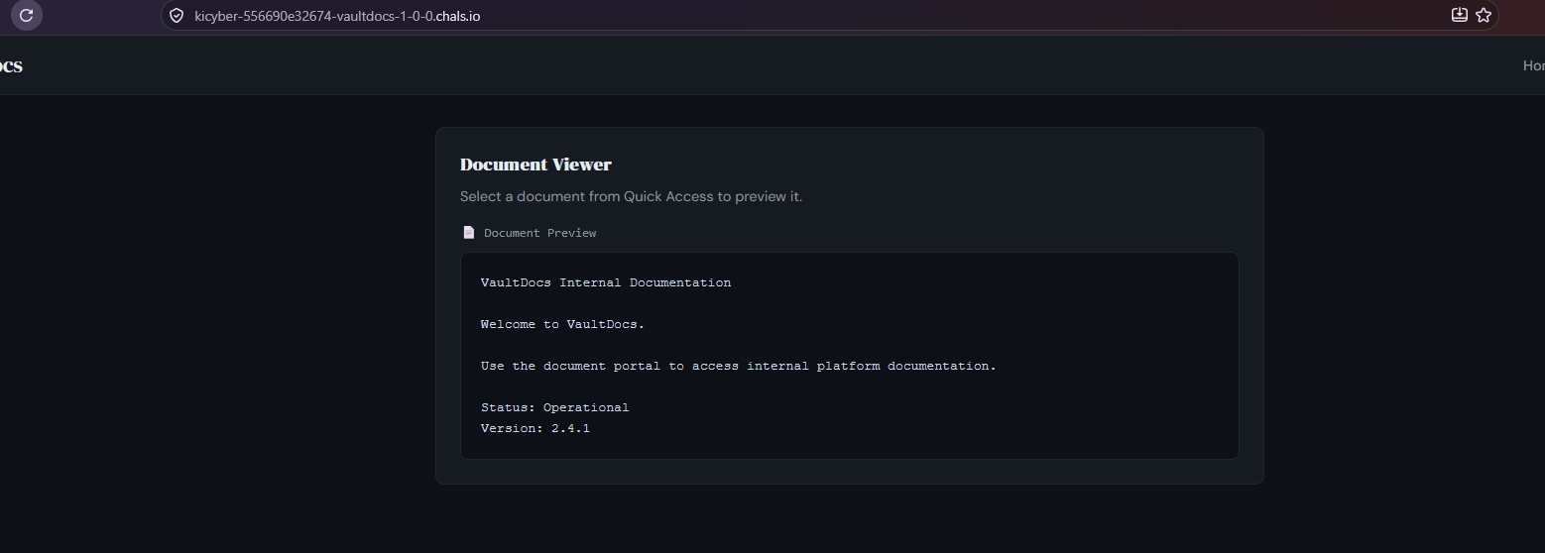The image size is (1545, 553).
Task: Click 'Use the document portal' line
Action: click(x=738, y=366)
